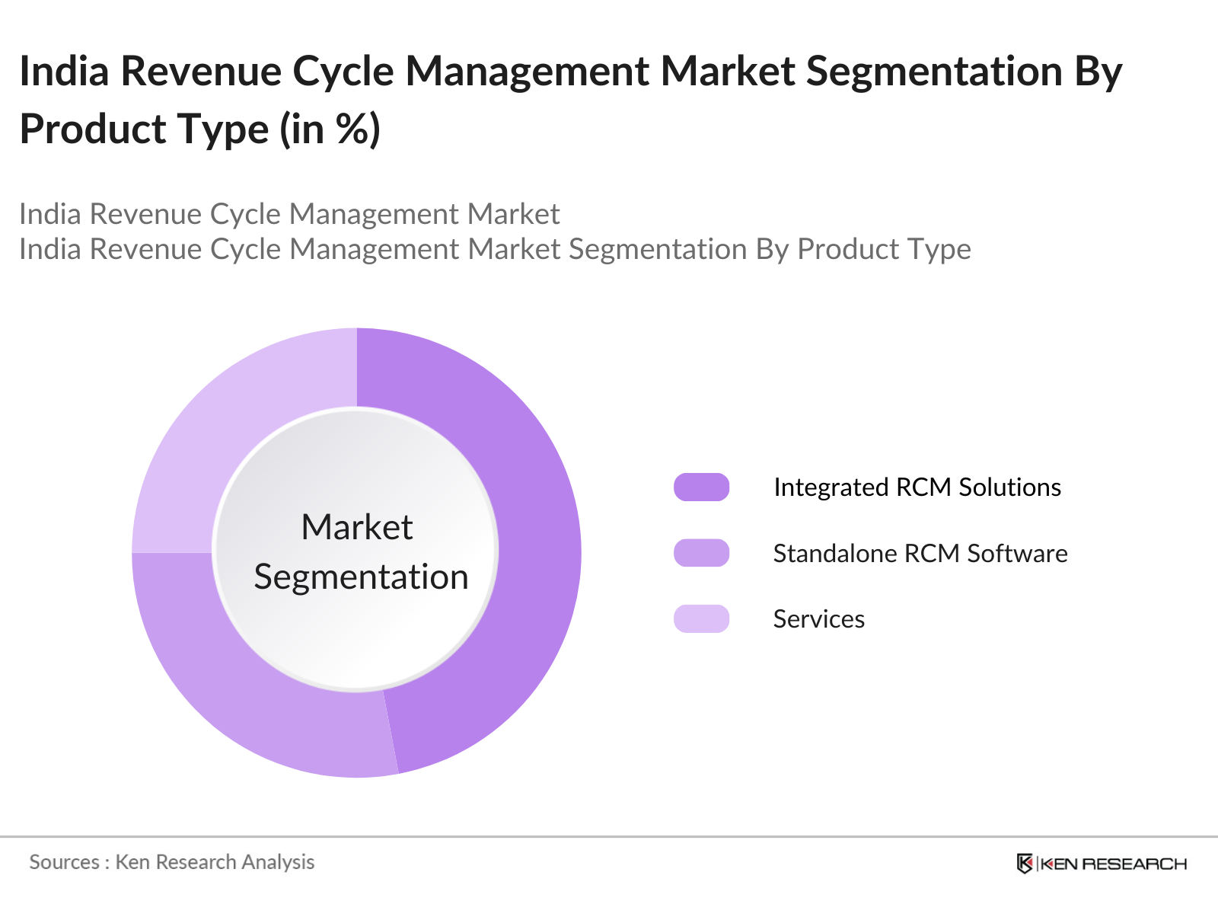1218x914 pixels.
Task: Click the word Segmentation in donut center
Action: tap(361, 577)
